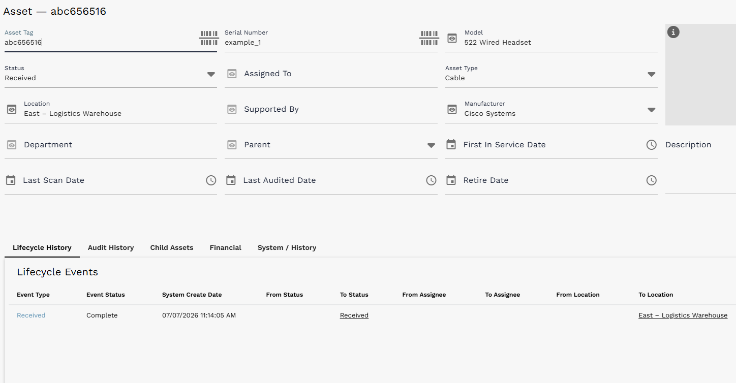
Task: Click the Complete event status cell
Action: (102, 315)
